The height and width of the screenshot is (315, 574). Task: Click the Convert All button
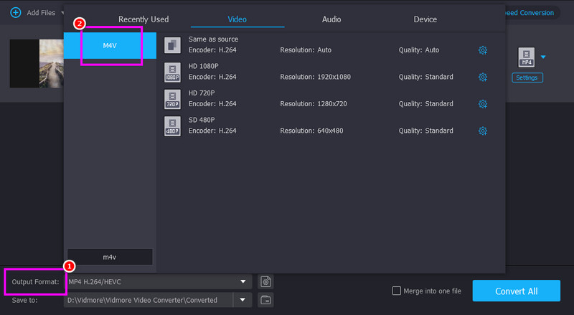pyautogui.click(x=516, y=291)
